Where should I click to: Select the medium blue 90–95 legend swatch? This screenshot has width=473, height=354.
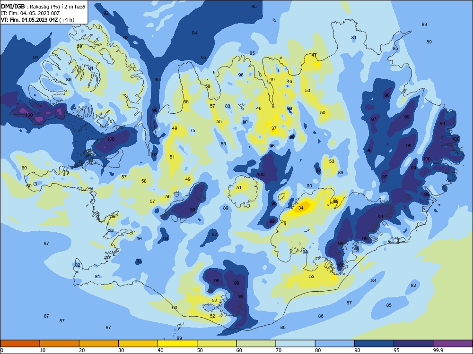pos(374,344)
